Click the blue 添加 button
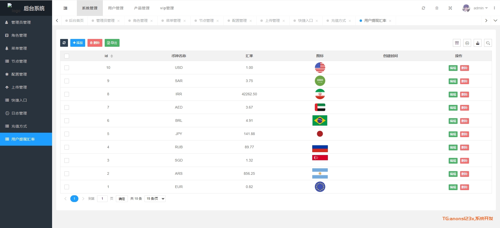500x228 pixels. [78, 43]
